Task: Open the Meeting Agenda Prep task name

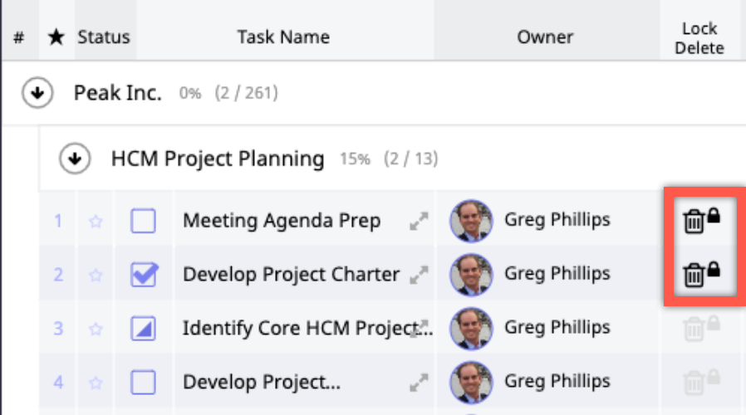Action: 282,221
